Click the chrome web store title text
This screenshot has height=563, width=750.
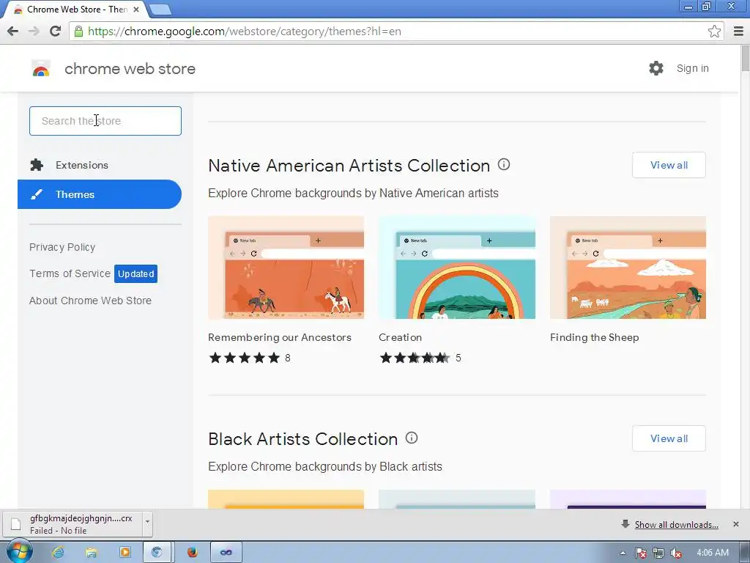tap(130, 69)
